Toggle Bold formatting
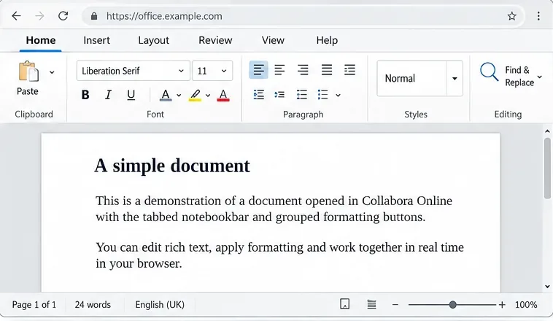This screenshot has width=553, height=321. (x=85, y=95)
